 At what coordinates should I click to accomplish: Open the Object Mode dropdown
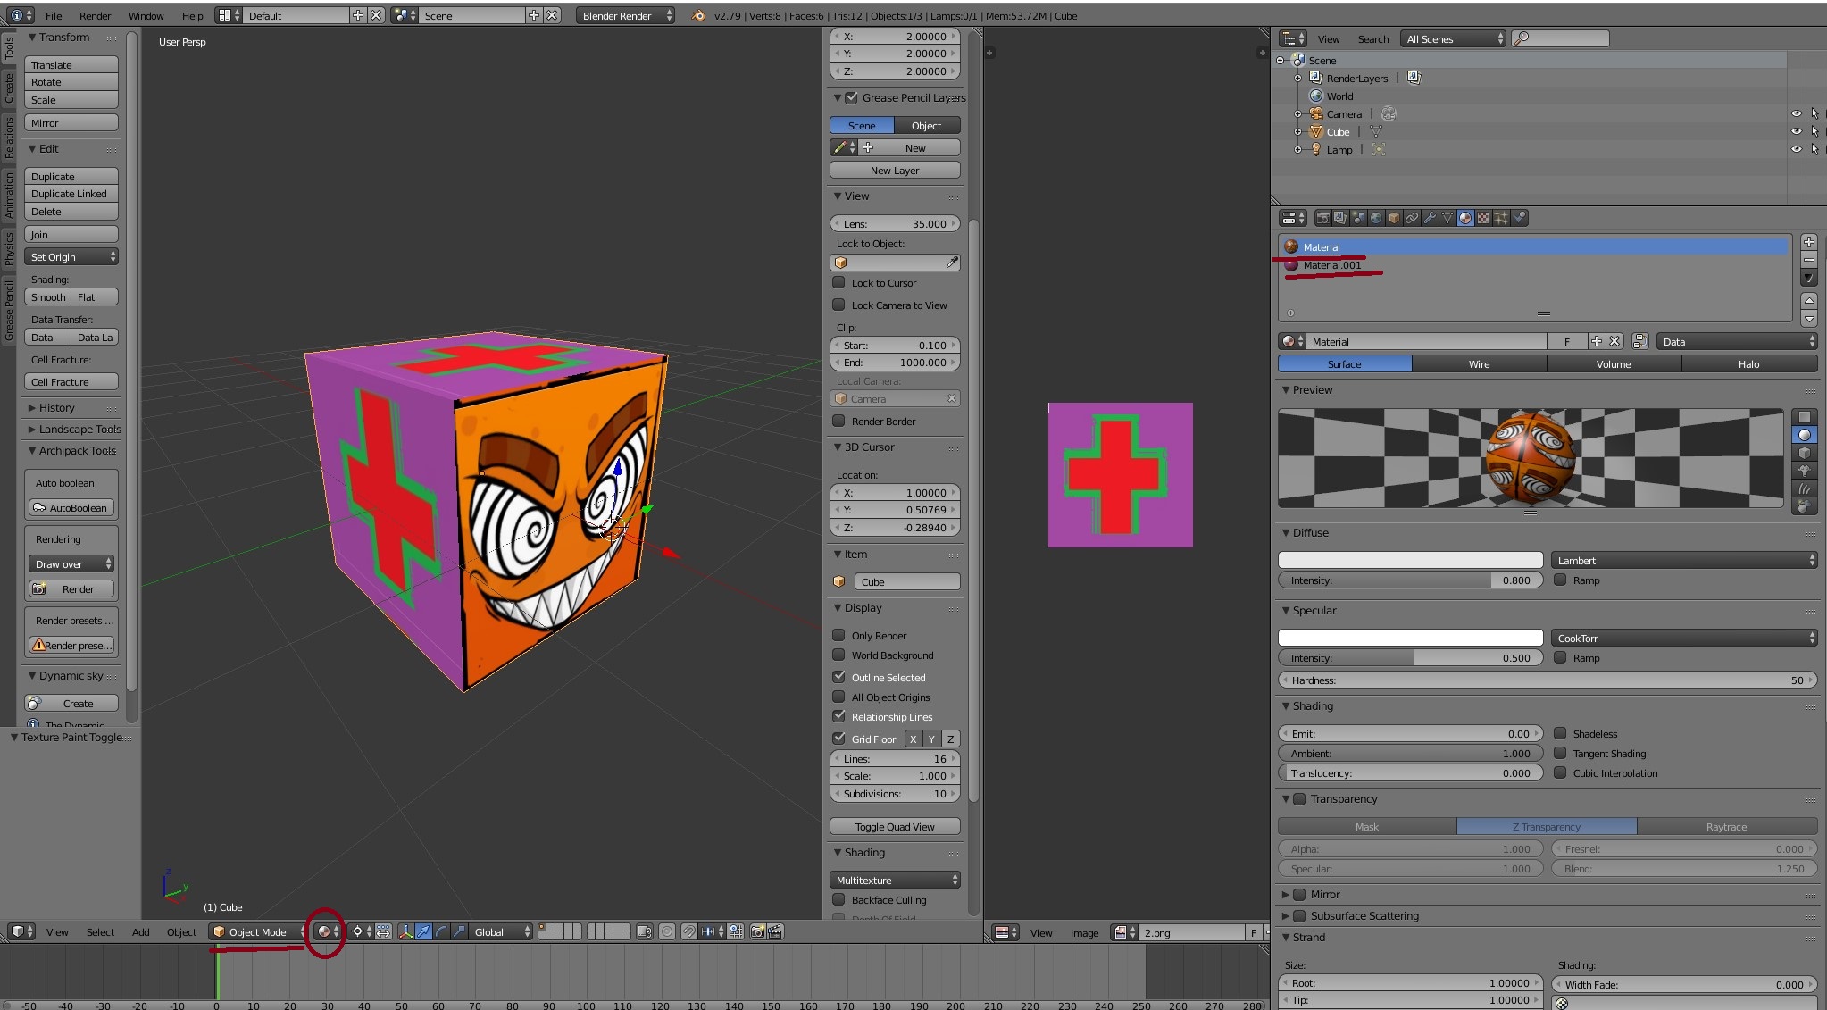coord(257,931)
